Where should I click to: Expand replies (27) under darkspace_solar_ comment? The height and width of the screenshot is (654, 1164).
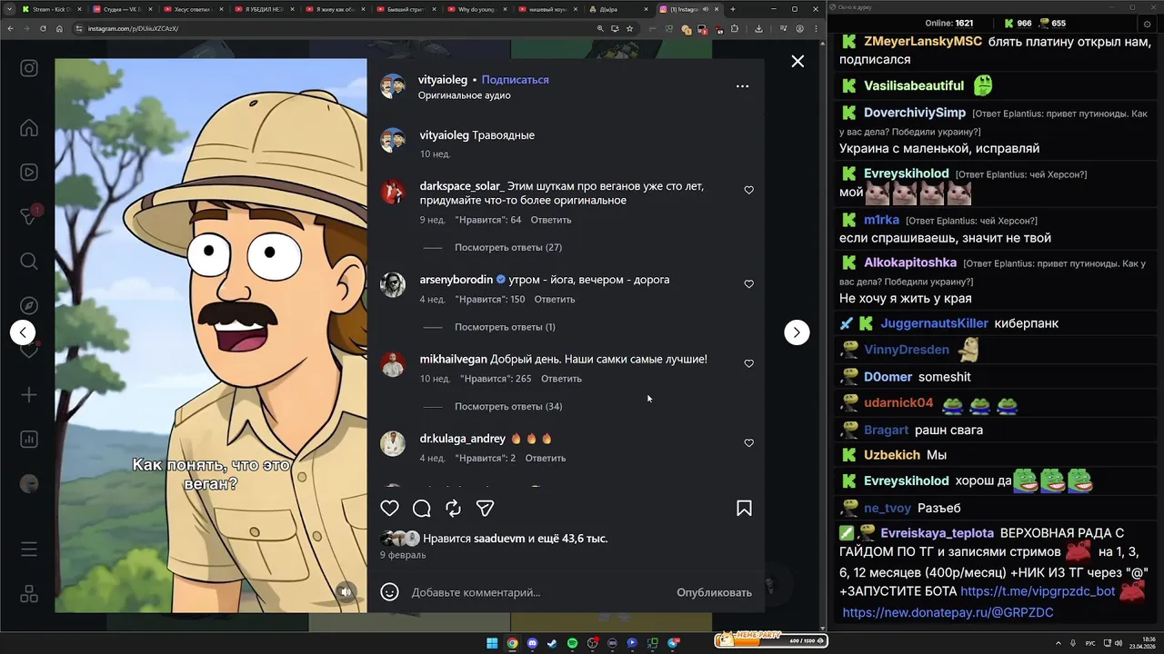tap(508, 247)
